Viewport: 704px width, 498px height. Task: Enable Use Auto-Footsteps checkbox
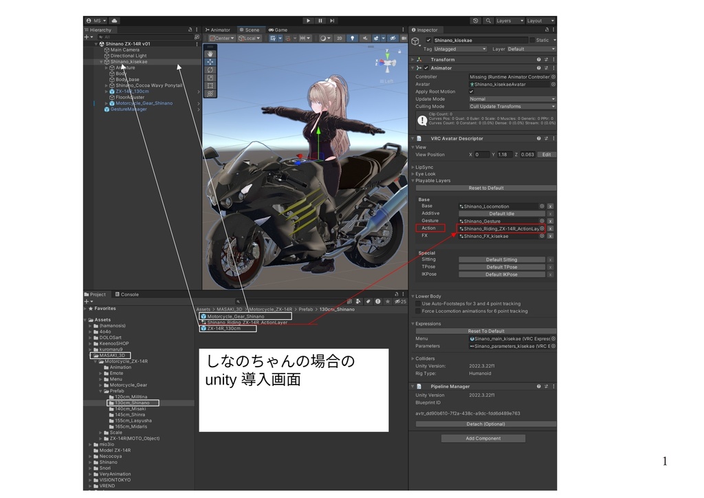tap(418, 304)
